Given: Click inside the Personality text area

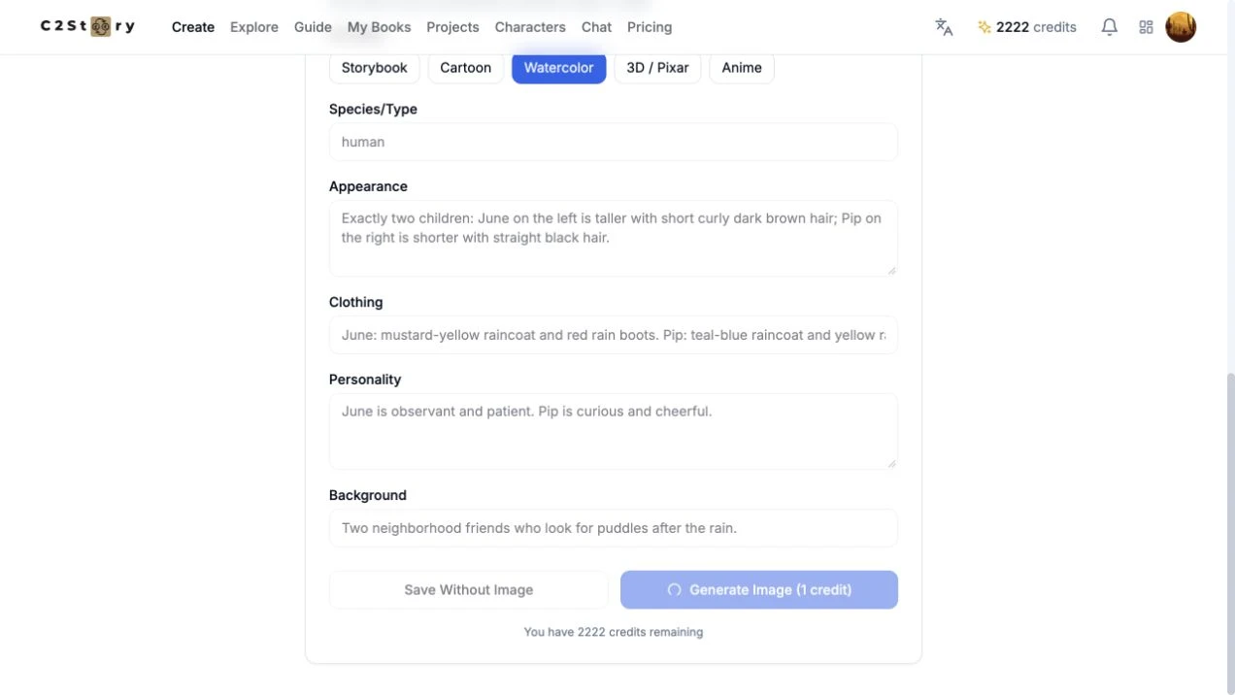Looking at the screenshot, I should click(614, 432).
